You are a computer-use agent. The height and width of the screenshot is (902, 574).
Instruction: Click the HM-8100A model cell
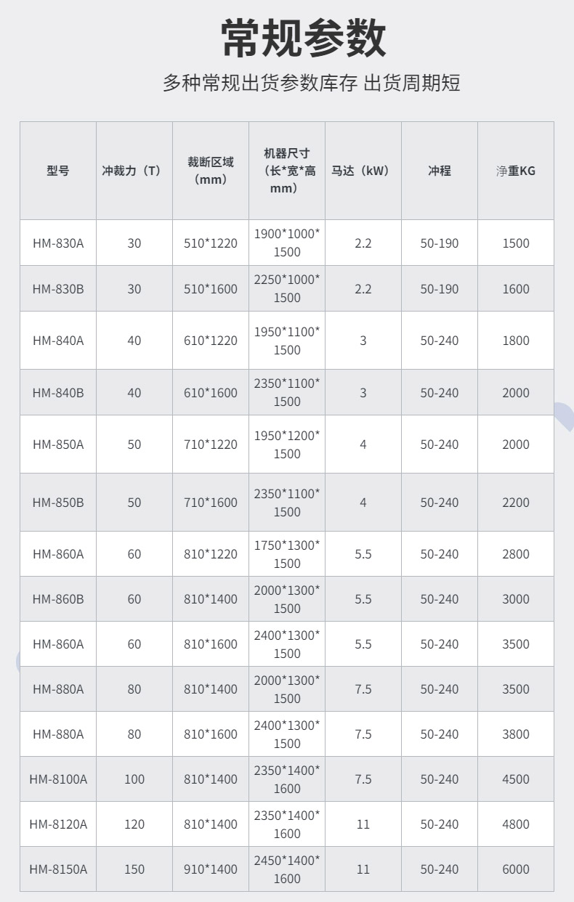pyautogui.click(x=58, y=779)
